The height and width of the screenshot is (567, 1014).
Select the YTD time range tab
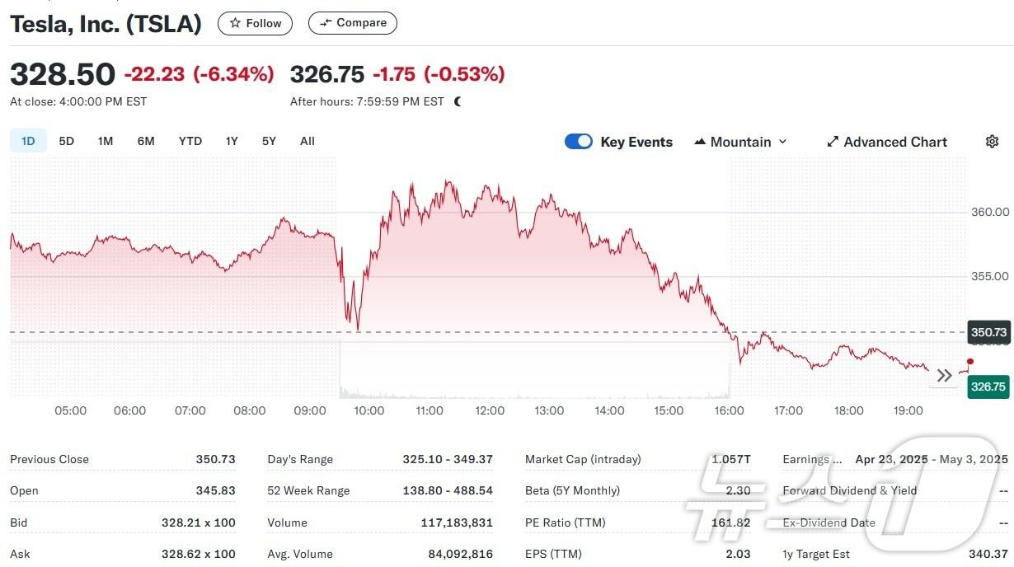(190, 141)
